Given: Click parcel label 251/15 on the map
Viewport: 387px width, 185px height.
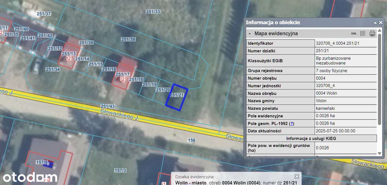Looking at the screenshot, I should point(96,64).
